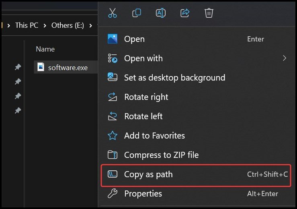This screenshot has width=297, height=209.
Task: Choose Compress to ZIP file
Action: [x=161, y=155]
